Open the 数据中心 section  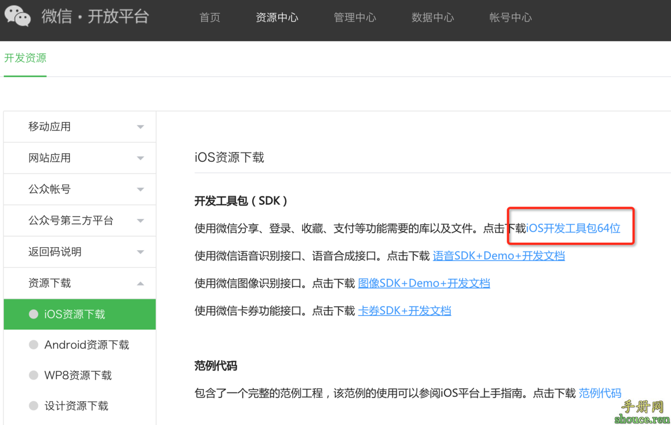433,17
